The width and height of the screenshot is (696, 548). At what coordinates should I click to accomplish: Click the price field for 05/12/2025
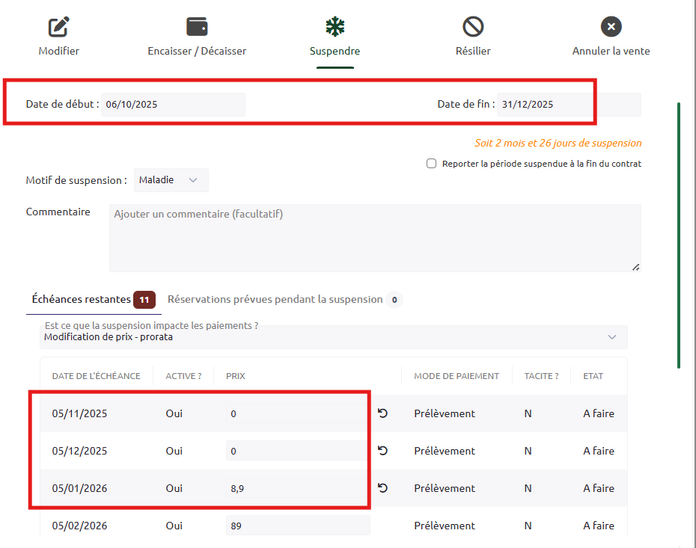pyautogui.click(x=298, y=451)
